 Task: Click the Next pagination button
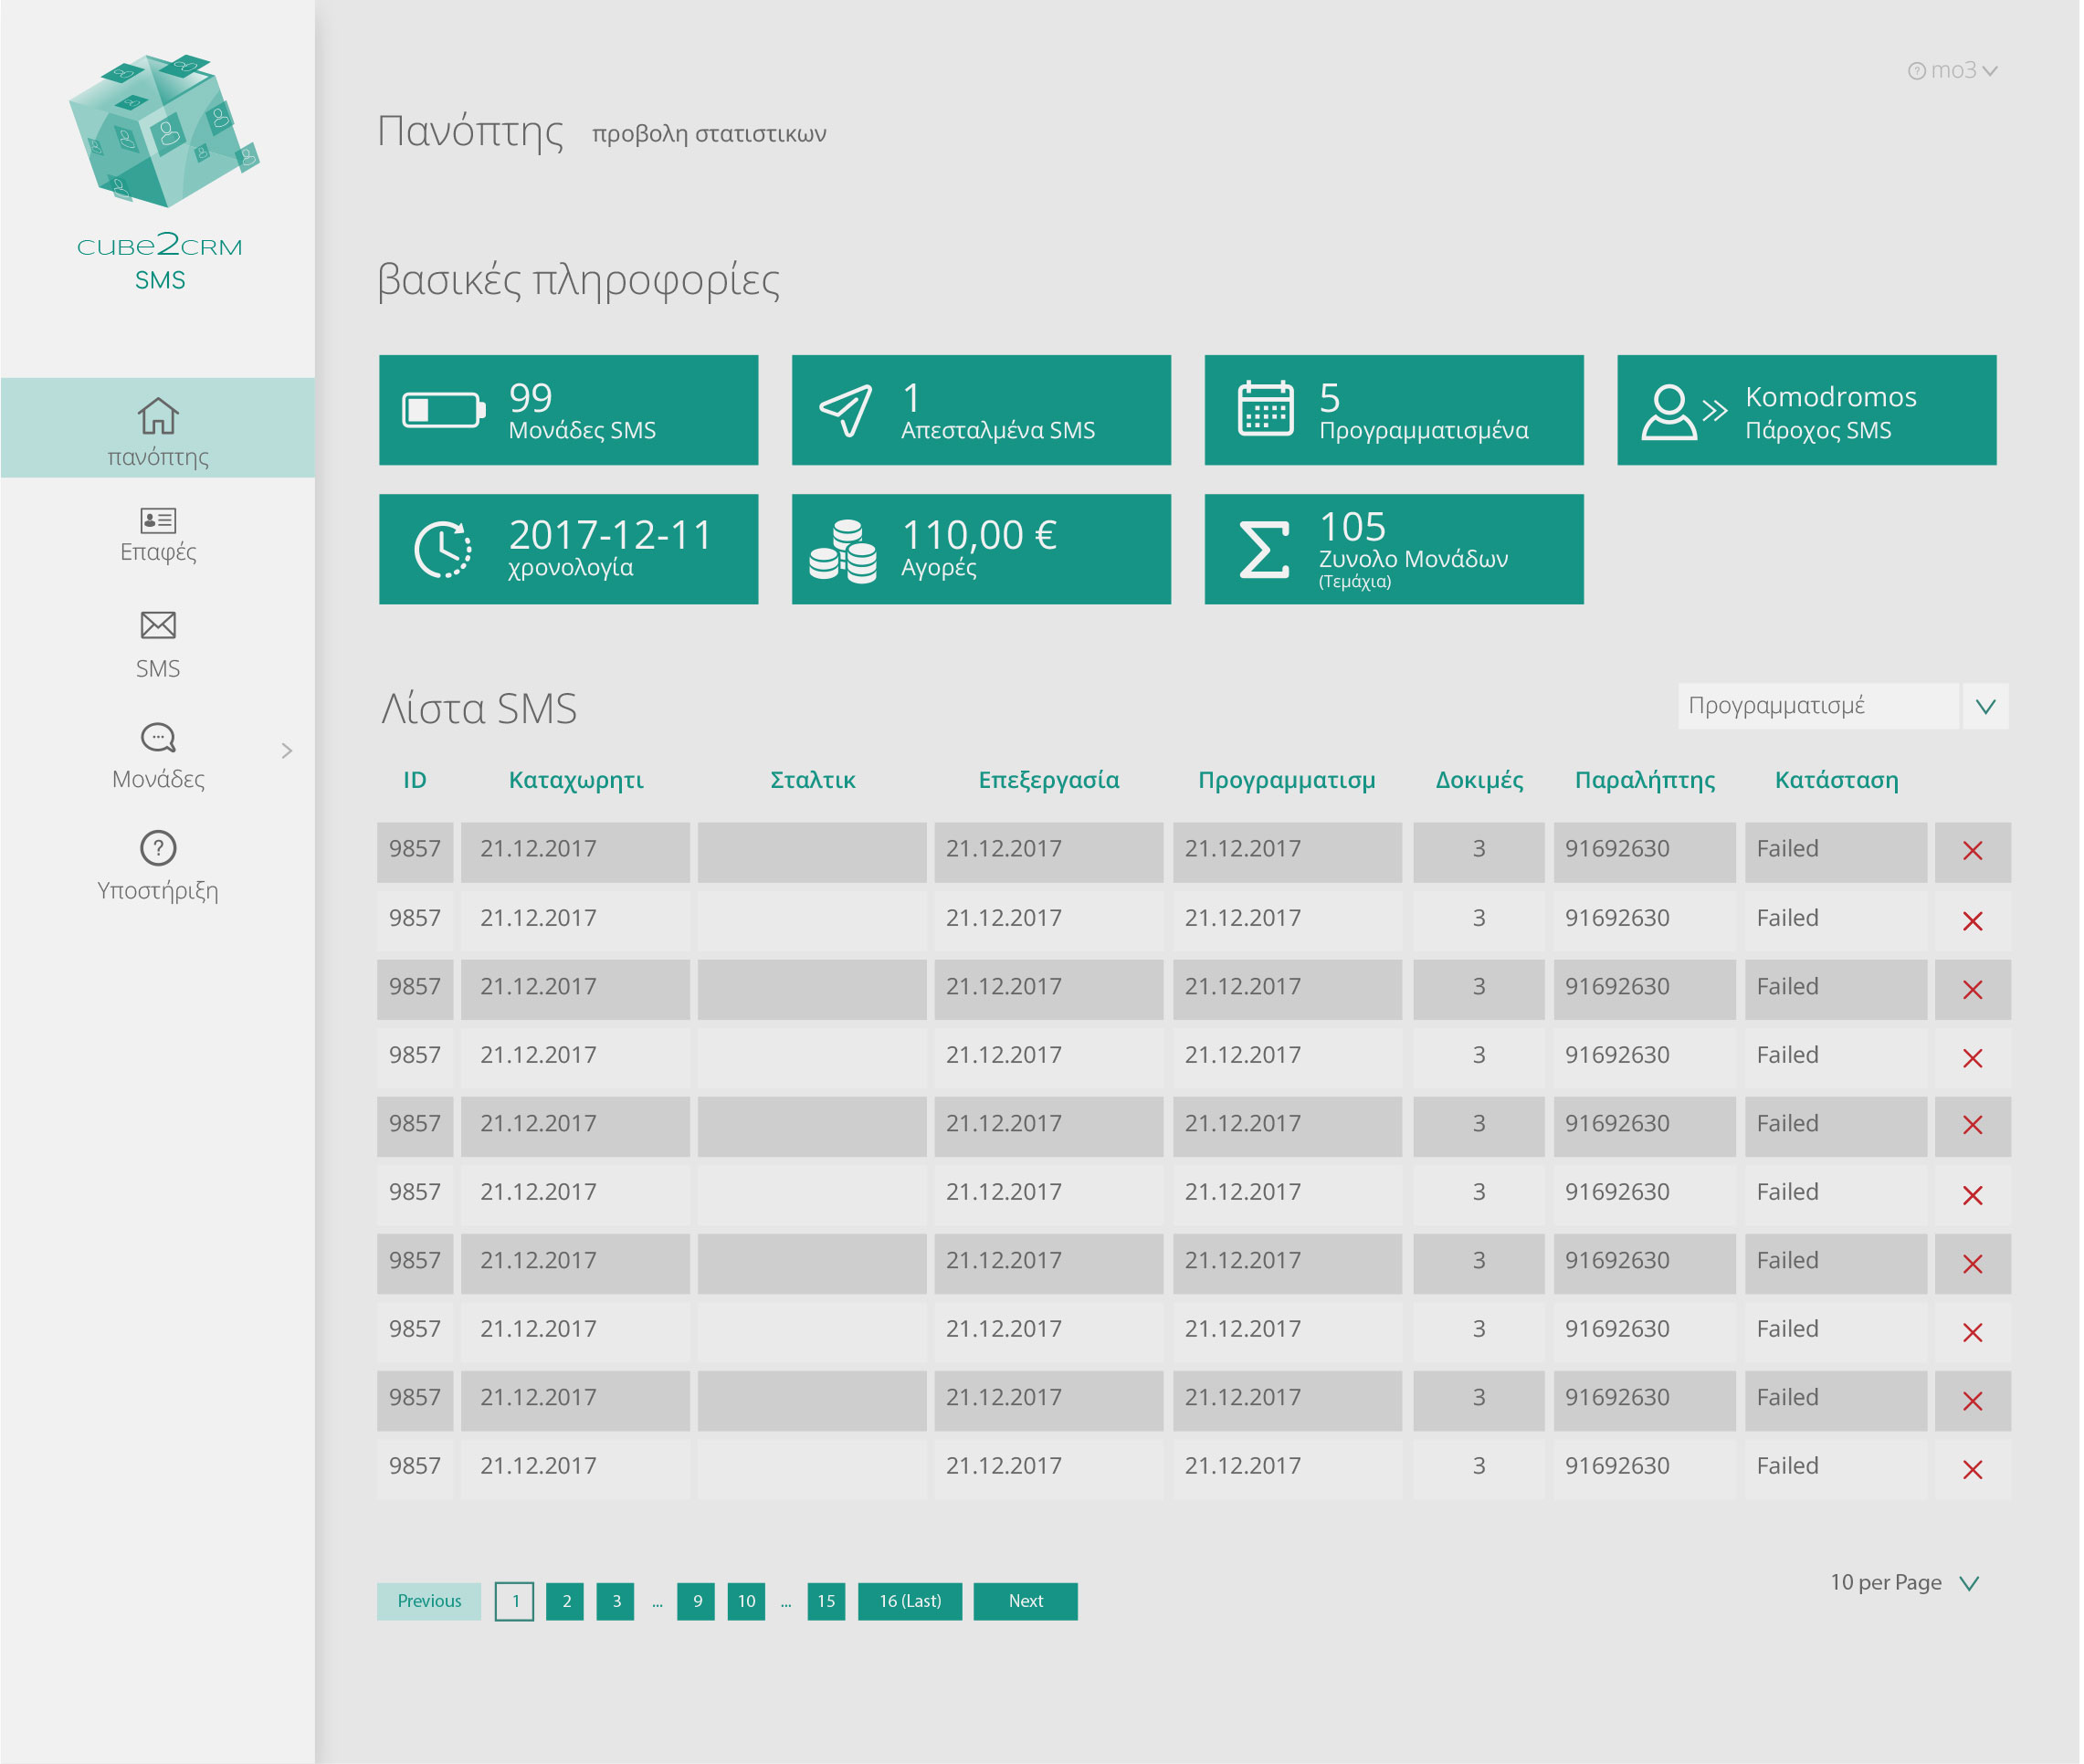(x=1026, y=1602)
